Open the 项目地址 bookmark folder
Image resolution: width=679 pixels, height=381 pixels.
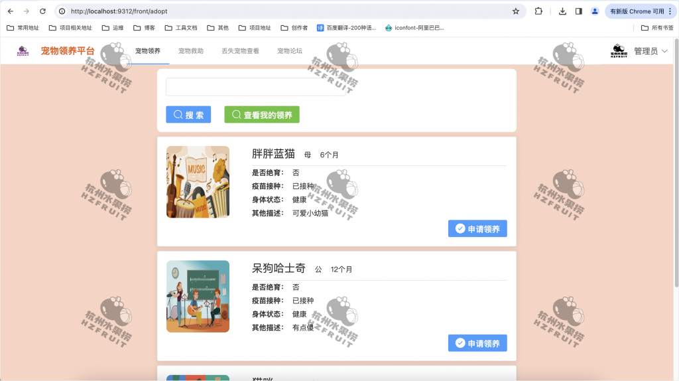click(255, 28)
